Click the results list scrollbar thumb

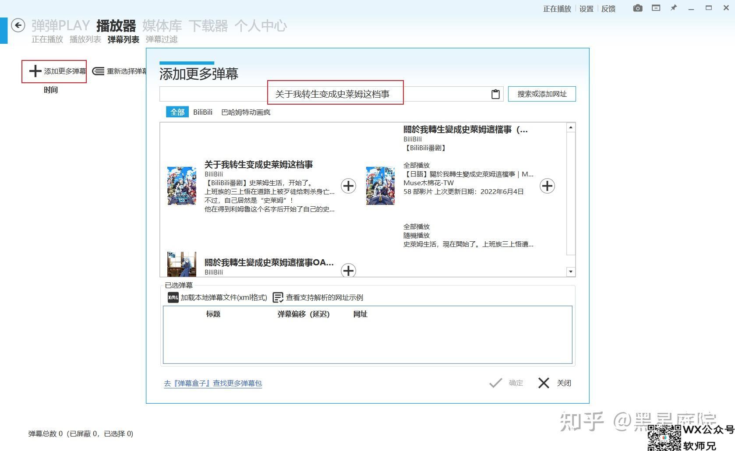pos(570,193)
